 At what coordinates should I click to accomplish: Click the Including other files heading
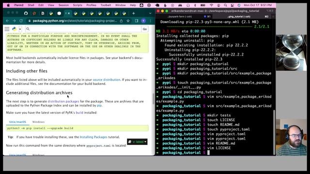[27, 71]
